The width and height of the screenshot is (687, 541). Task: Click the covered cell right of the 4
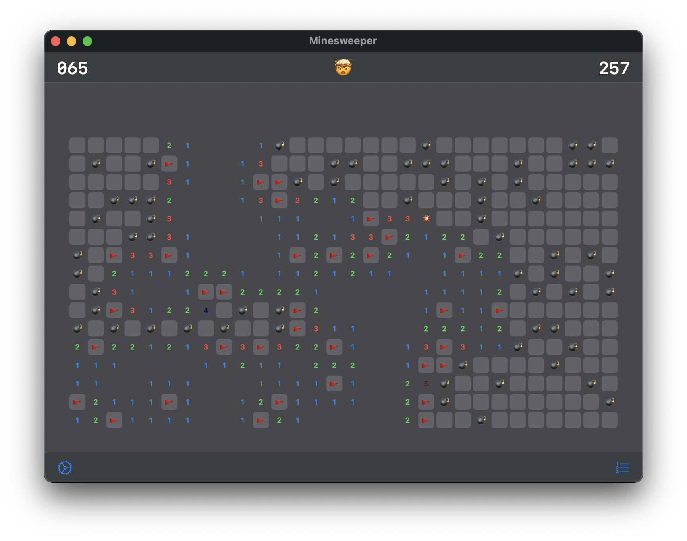click(x=224, y=310)
